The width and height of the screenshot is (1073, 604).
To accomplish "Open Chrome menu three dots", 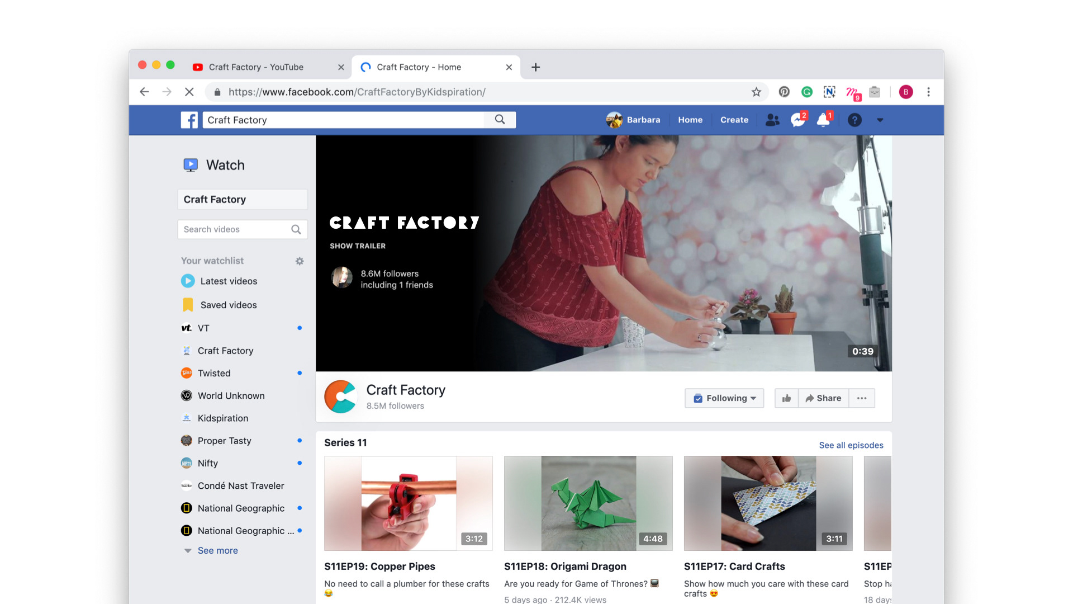I will [928, 92].
